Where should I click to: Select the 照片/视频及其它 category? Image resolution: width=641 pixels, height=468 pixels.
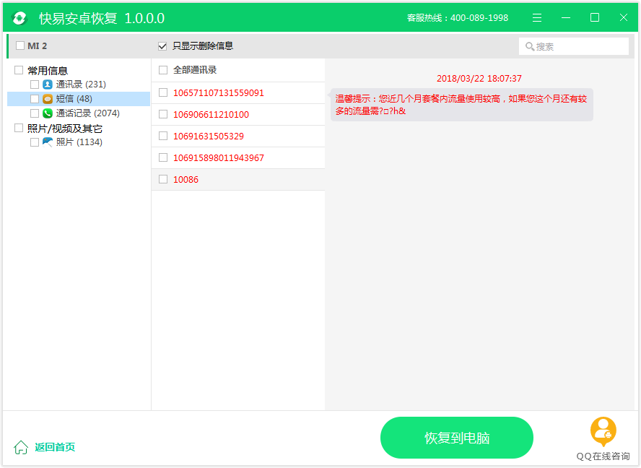[64, 129]
